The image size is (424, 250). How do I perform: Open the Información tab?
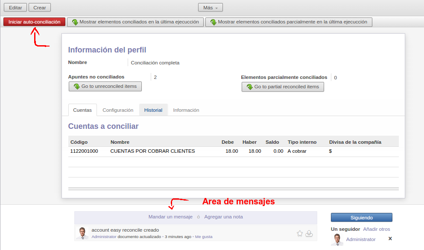[186, 110]
